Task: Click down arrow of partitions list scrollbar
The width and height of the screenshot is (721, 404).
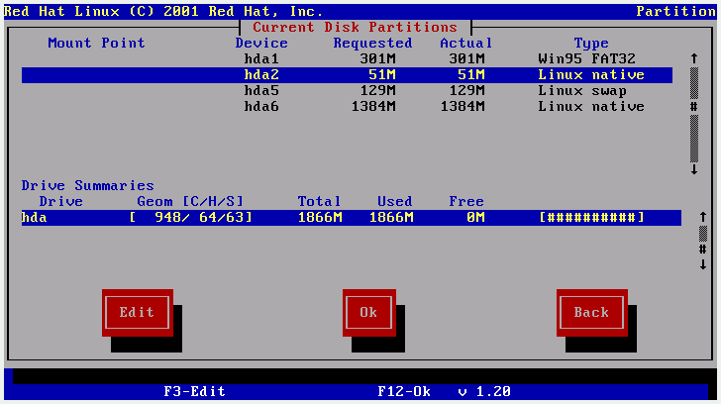Action: coord(694,169)
